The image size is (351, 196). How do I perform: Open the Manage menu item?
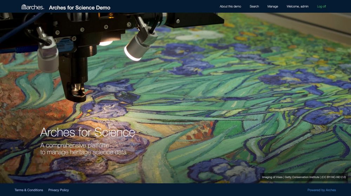pos(273,6)
